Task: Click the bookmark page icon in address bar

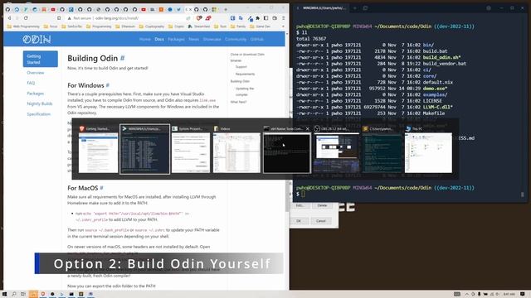Action: (x=59, y=18)
